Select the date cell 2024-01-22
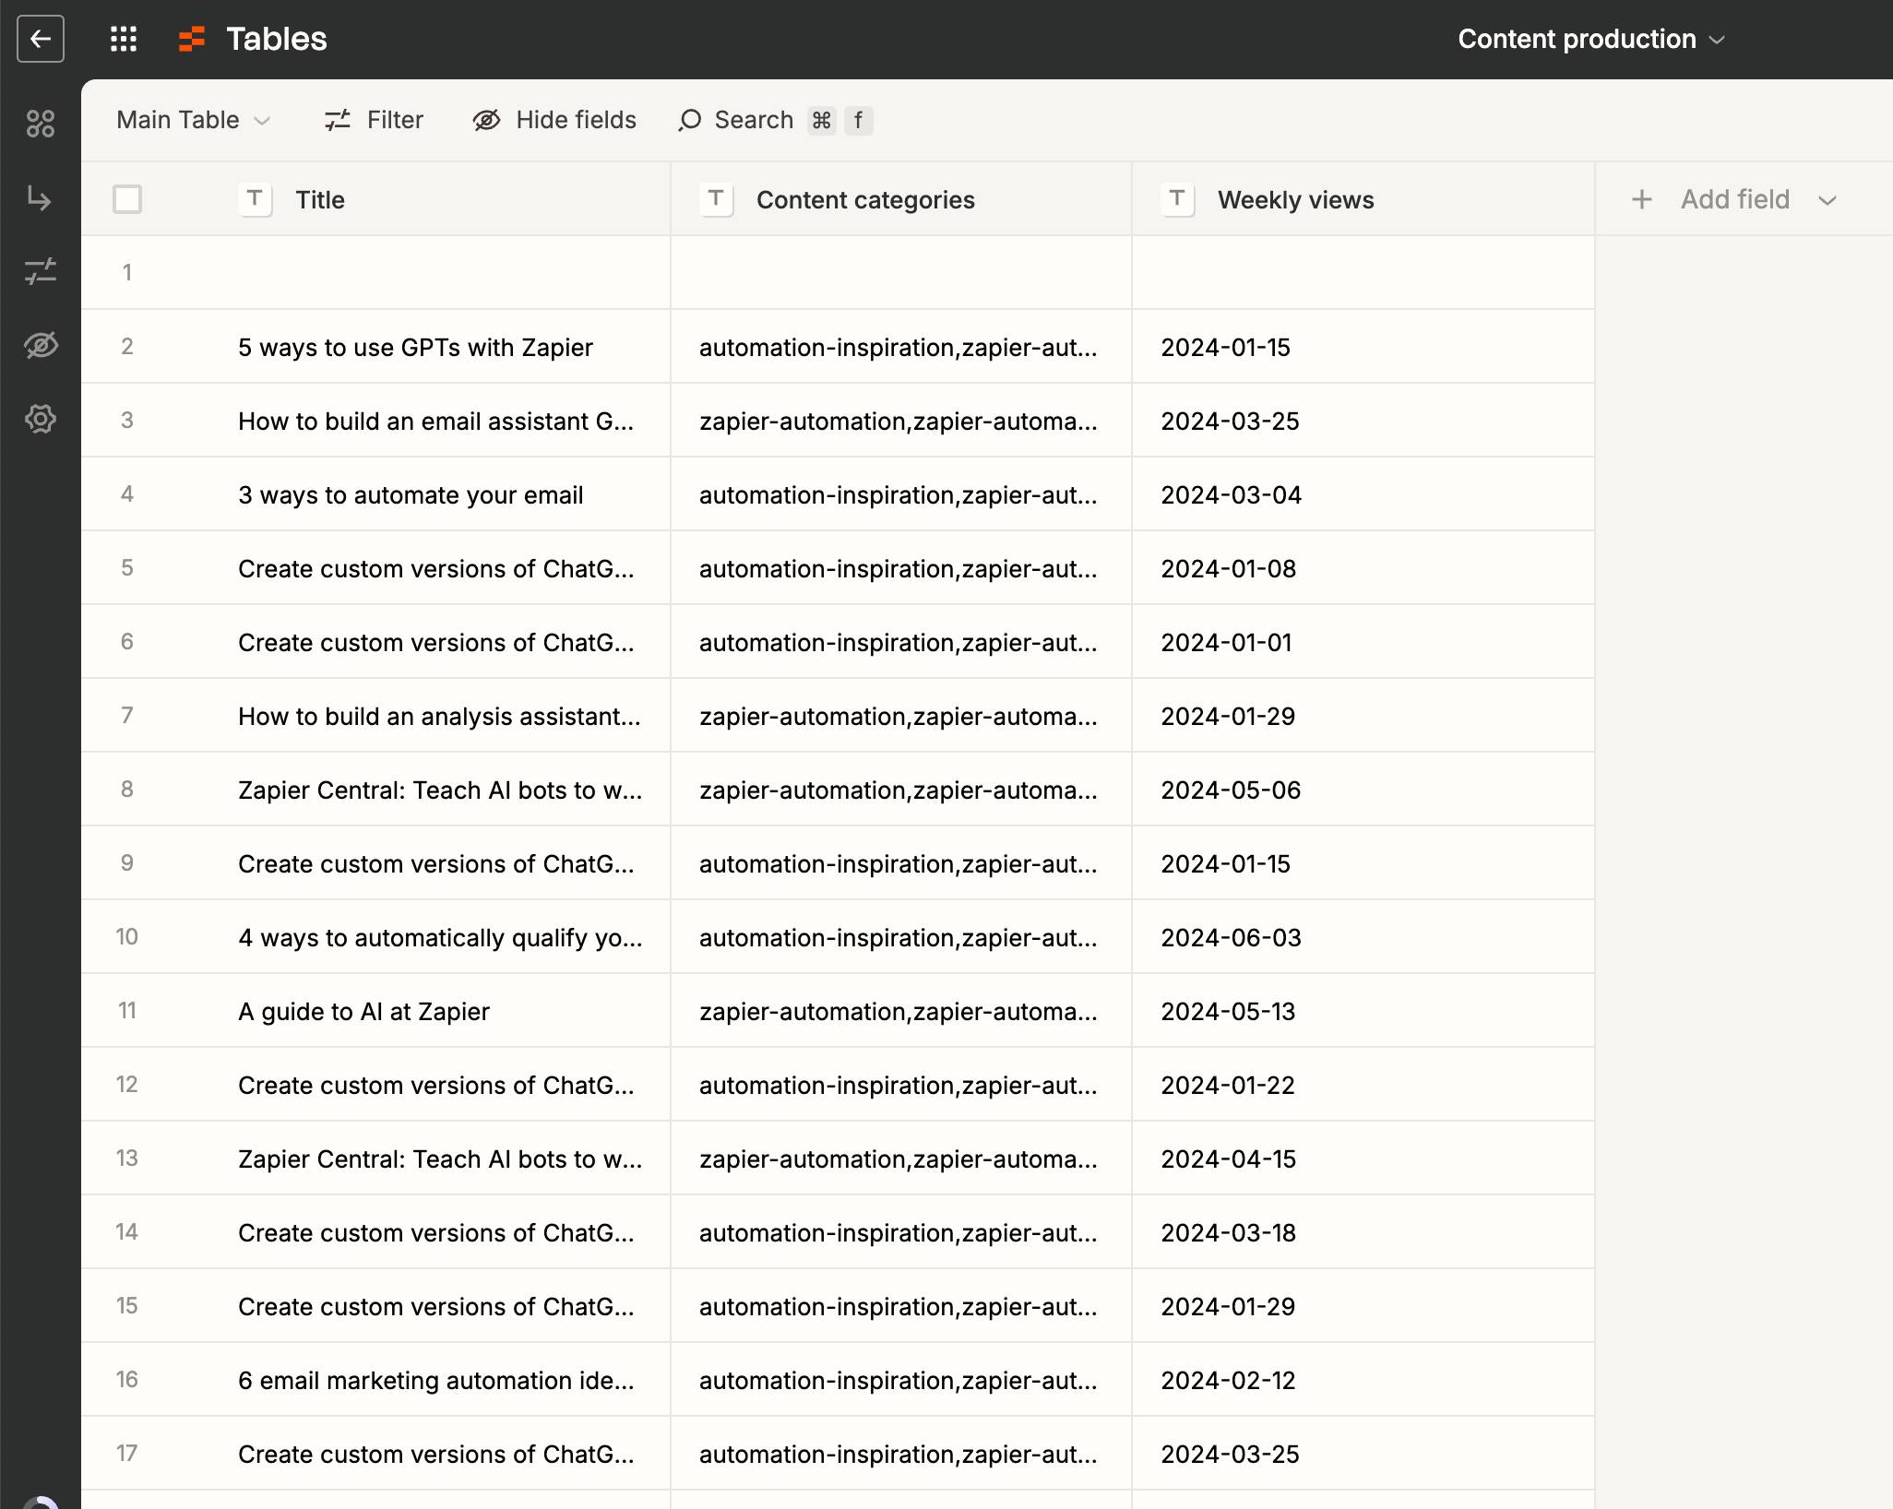 (x=1363, y=1085)
